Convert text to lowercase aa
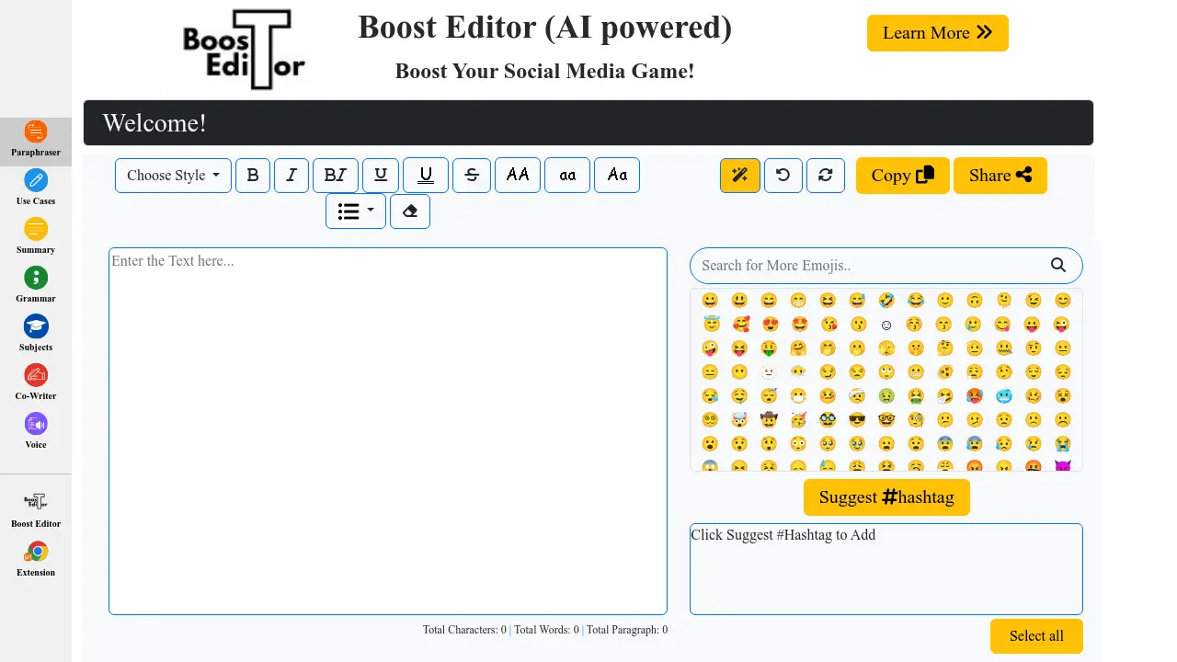The height and width of the screenshot is (662, 1177). click(x=567, y=176)
